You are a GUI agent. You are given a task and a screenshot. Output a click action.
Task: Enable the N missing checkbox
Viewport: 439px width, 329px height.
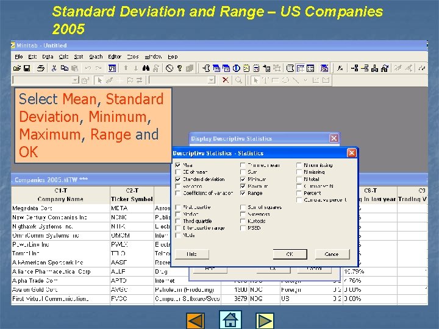click(299, 172)
